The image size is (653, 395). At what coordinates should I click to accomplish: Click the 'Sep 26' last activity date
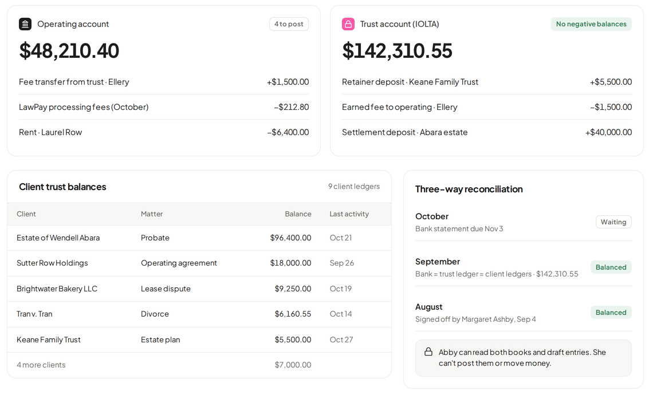(342, 263)
